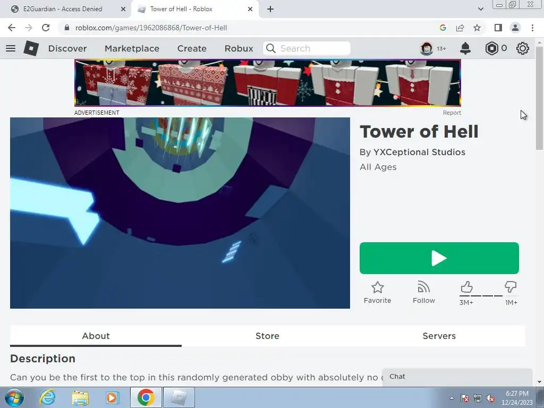Share this page via share icon

[x=460, y=28]
